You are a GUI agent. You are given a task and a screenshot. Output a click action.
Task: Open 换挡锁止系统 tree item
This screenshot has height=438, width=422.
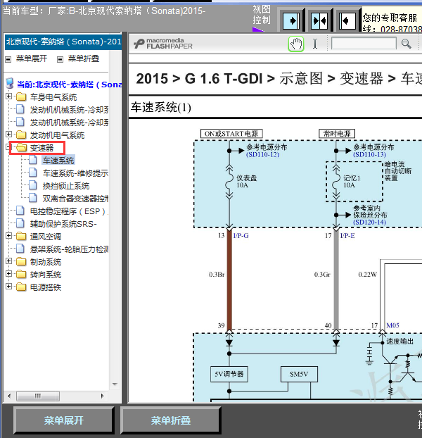click(x=66, y=186)
